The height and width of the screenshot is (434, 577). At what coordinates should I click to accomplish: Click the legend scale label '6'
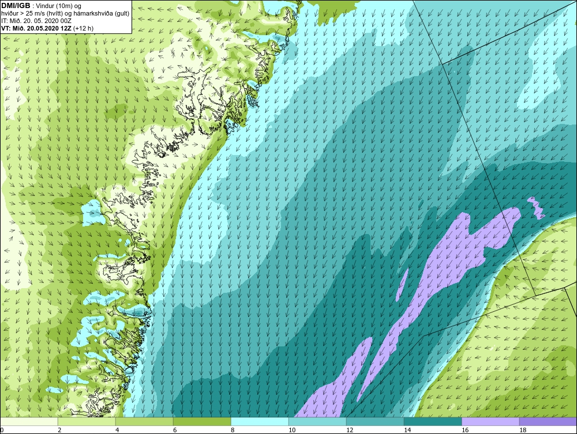pos(175,430)
